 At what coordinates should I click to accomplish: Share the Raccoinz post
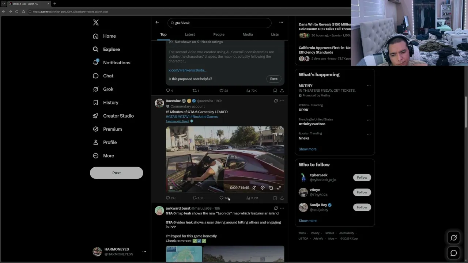(x=282, y=198)
